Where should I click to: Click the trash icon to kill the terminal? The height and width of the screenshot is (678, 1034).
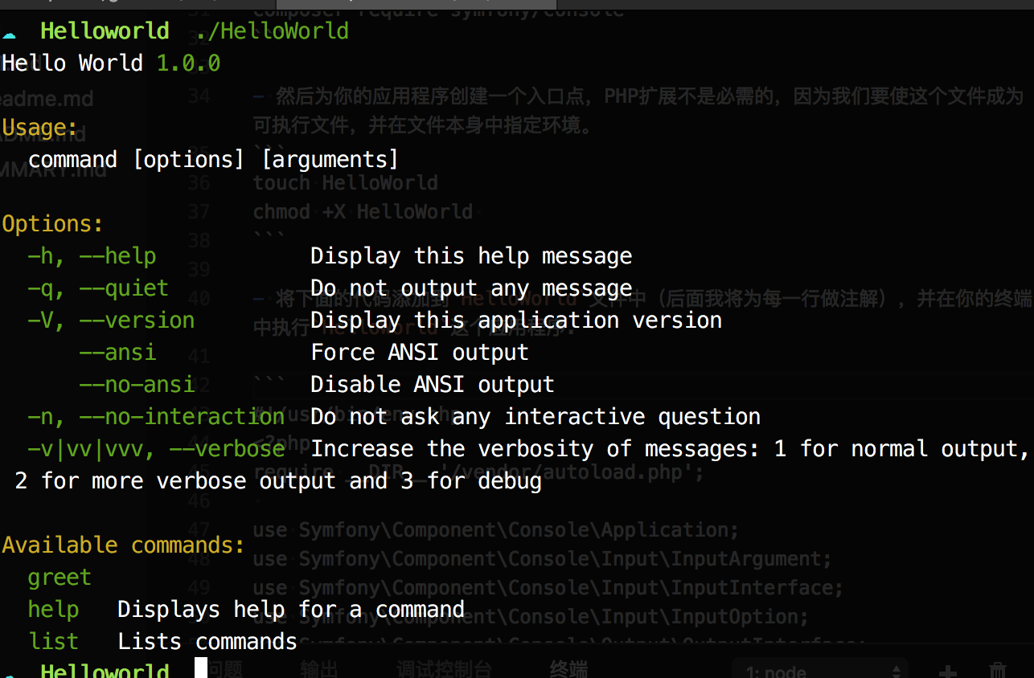pyautogui.click(x=997, y=671)
